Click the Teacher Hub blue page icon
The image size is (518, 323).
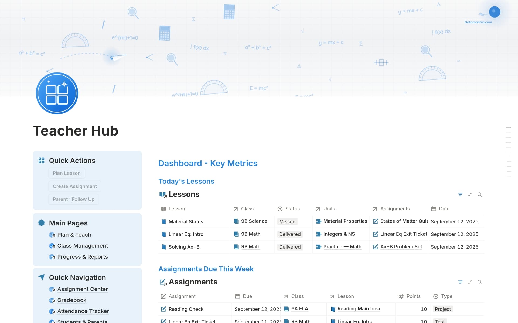[x=57, y=93]
